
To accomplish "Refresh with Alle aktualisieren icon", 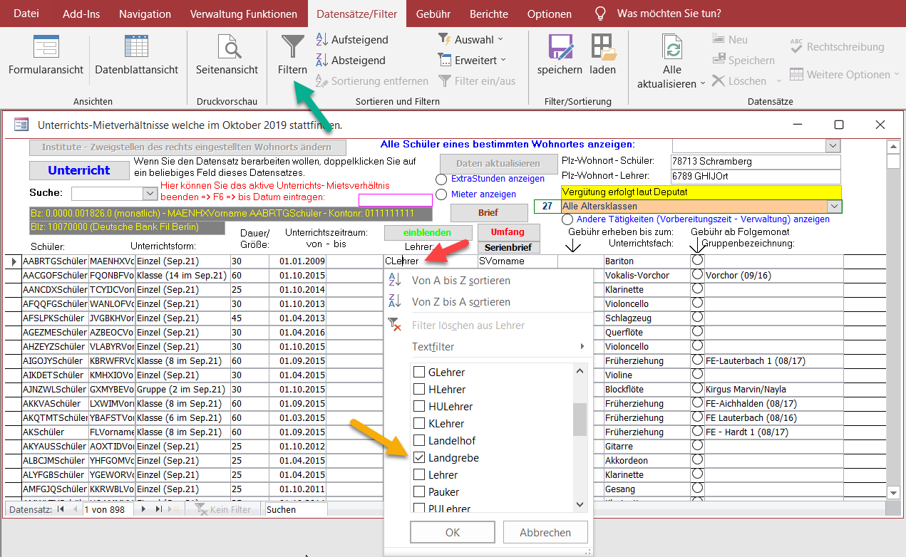I will pos(671,48).
